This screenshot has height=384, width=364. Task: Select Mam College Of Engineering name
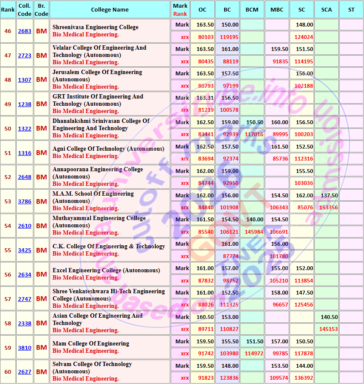click(x=91, y=344)
